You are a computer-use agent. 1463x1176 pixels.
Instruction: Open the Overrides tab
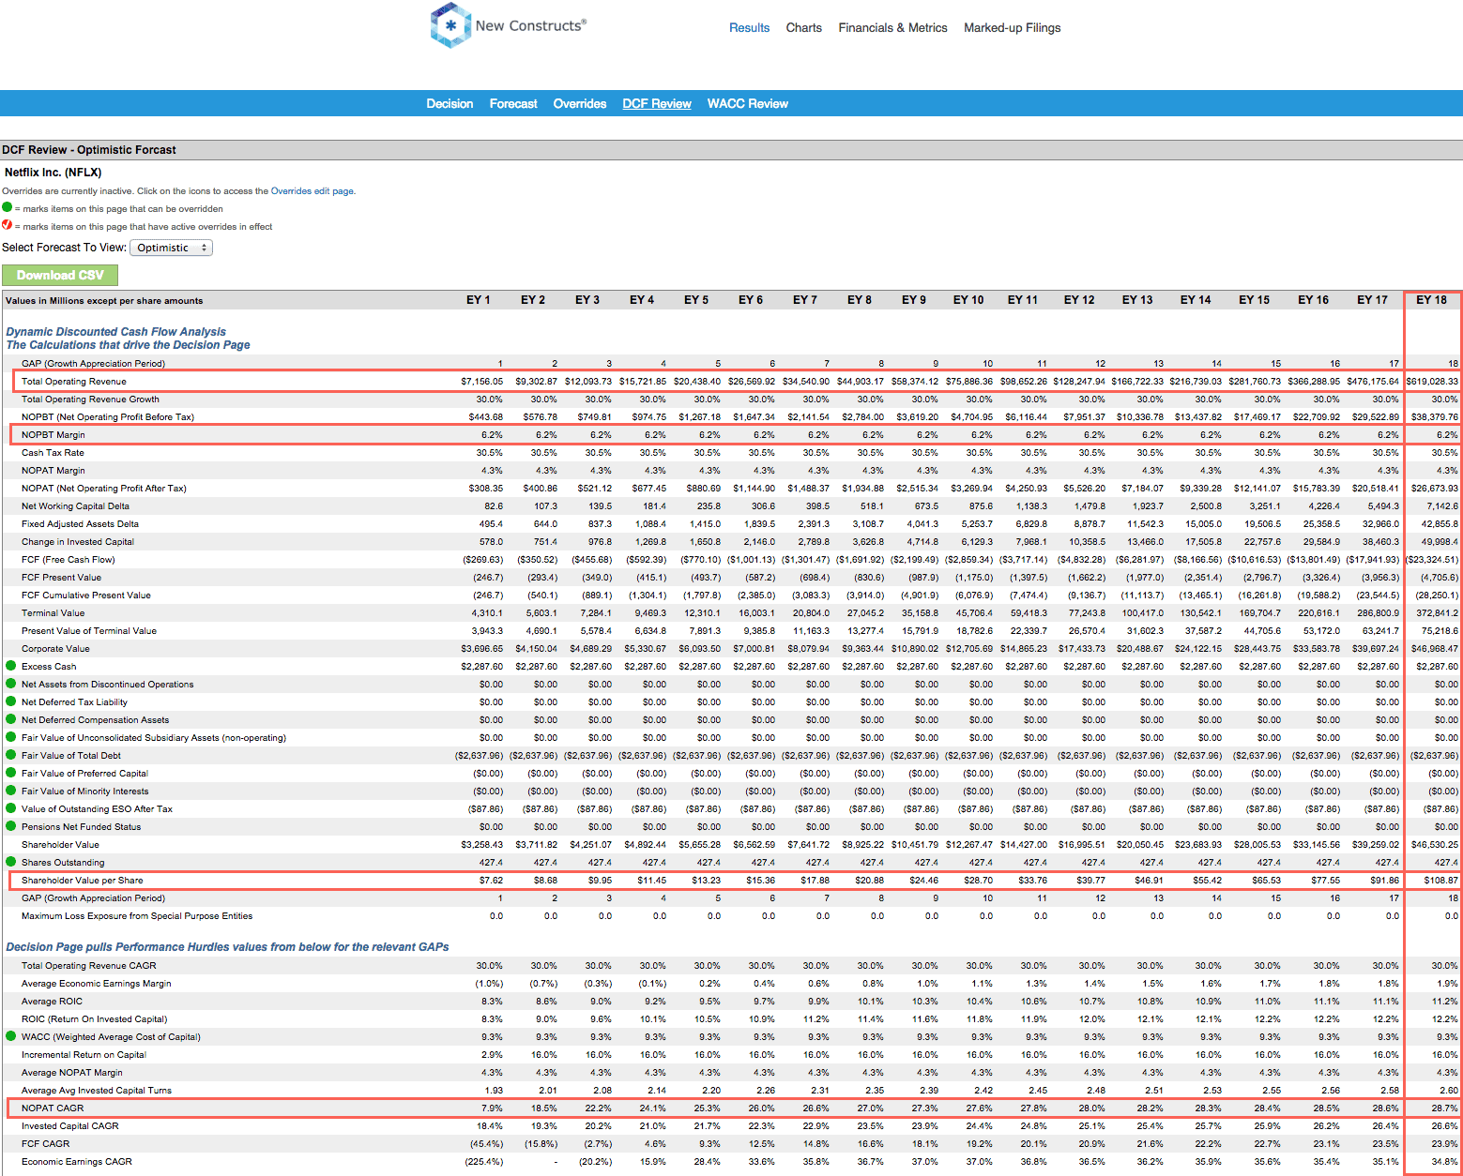(x=580, y=104)
